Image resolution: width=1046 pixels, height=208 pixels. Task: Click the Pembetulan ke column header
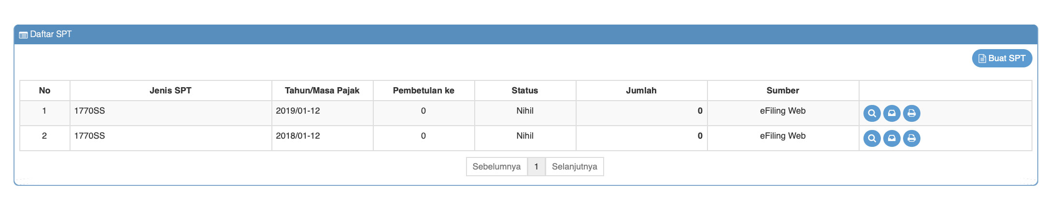pyautogui.click(x=424, y=91)
